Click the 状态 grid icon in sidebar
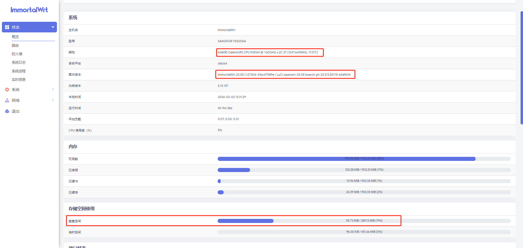The image size is (523, 248). 7,27
